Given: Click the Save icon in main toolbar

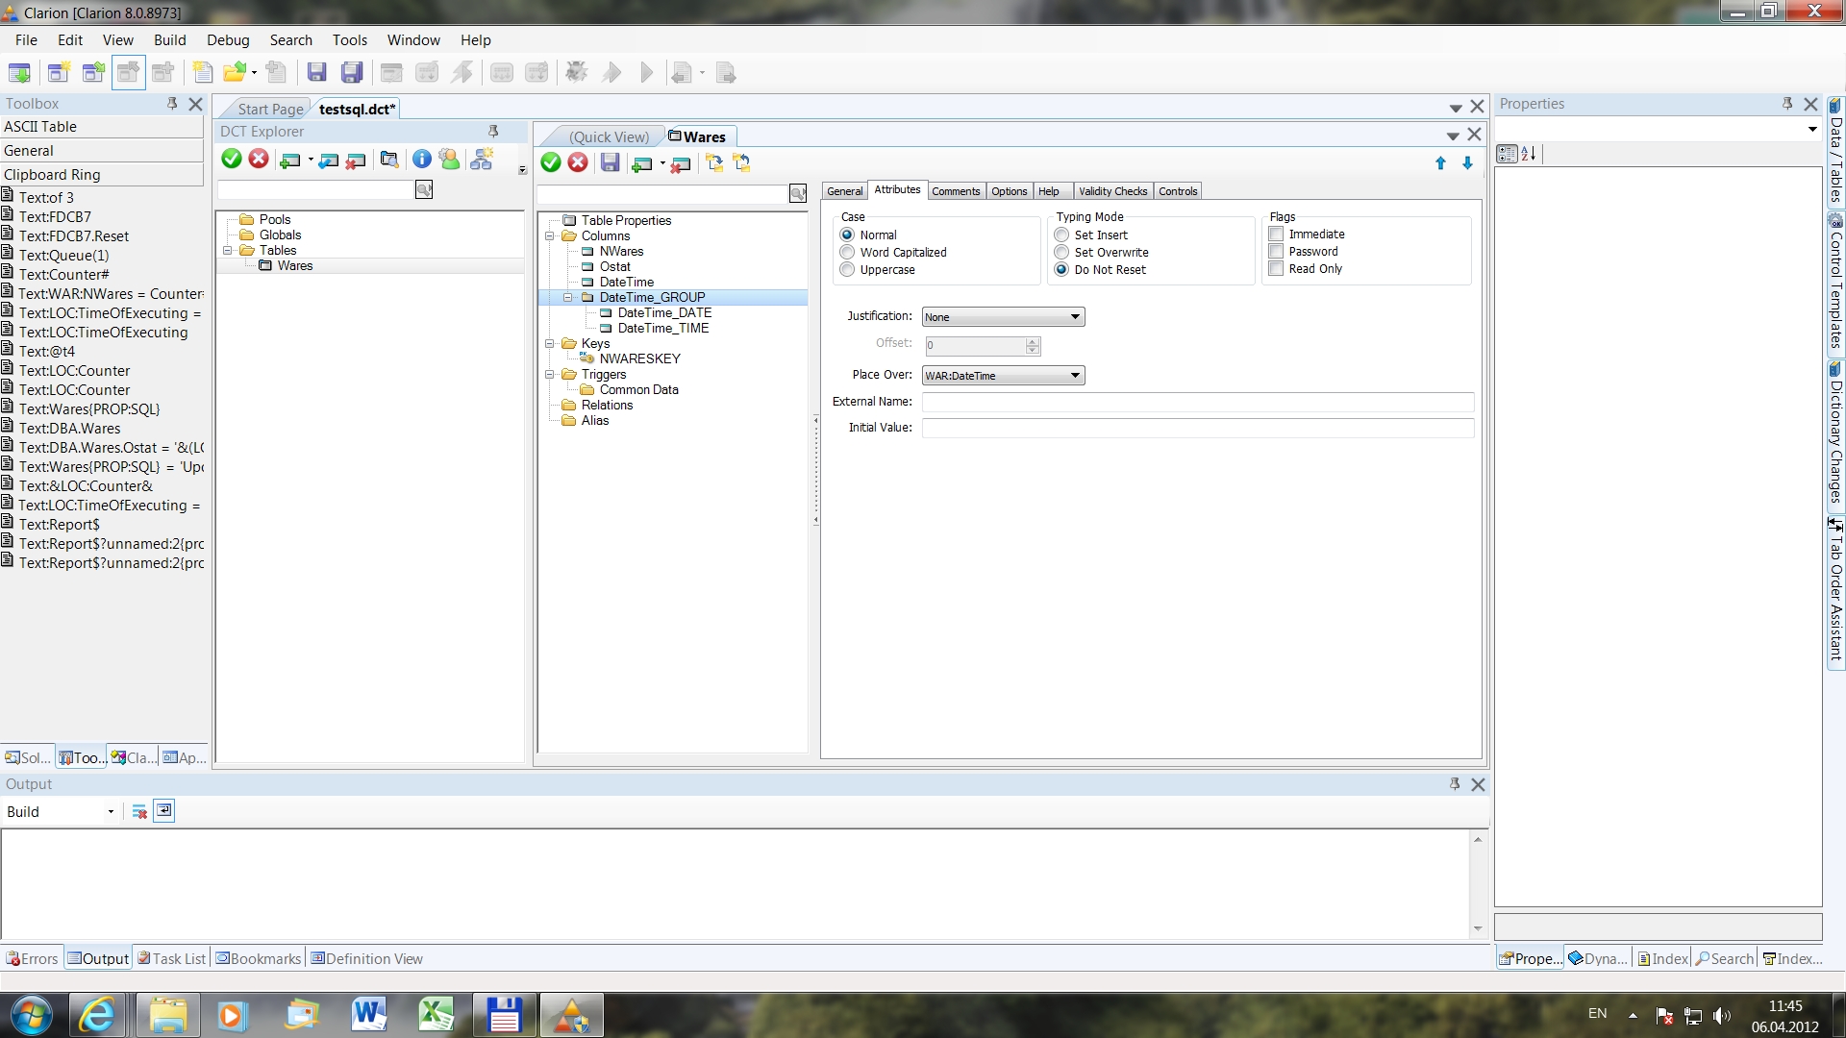Looking at the screenshot, I should 316,72.
